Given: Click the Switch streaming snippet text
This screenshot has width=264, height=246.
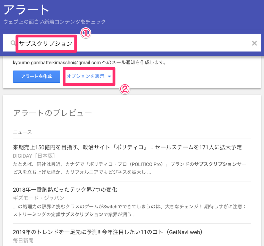Looking at the screenshot, I should pos(130,210).
